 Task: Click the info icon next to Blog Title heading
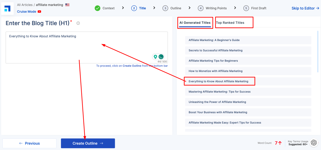click(x=78, y=23)
